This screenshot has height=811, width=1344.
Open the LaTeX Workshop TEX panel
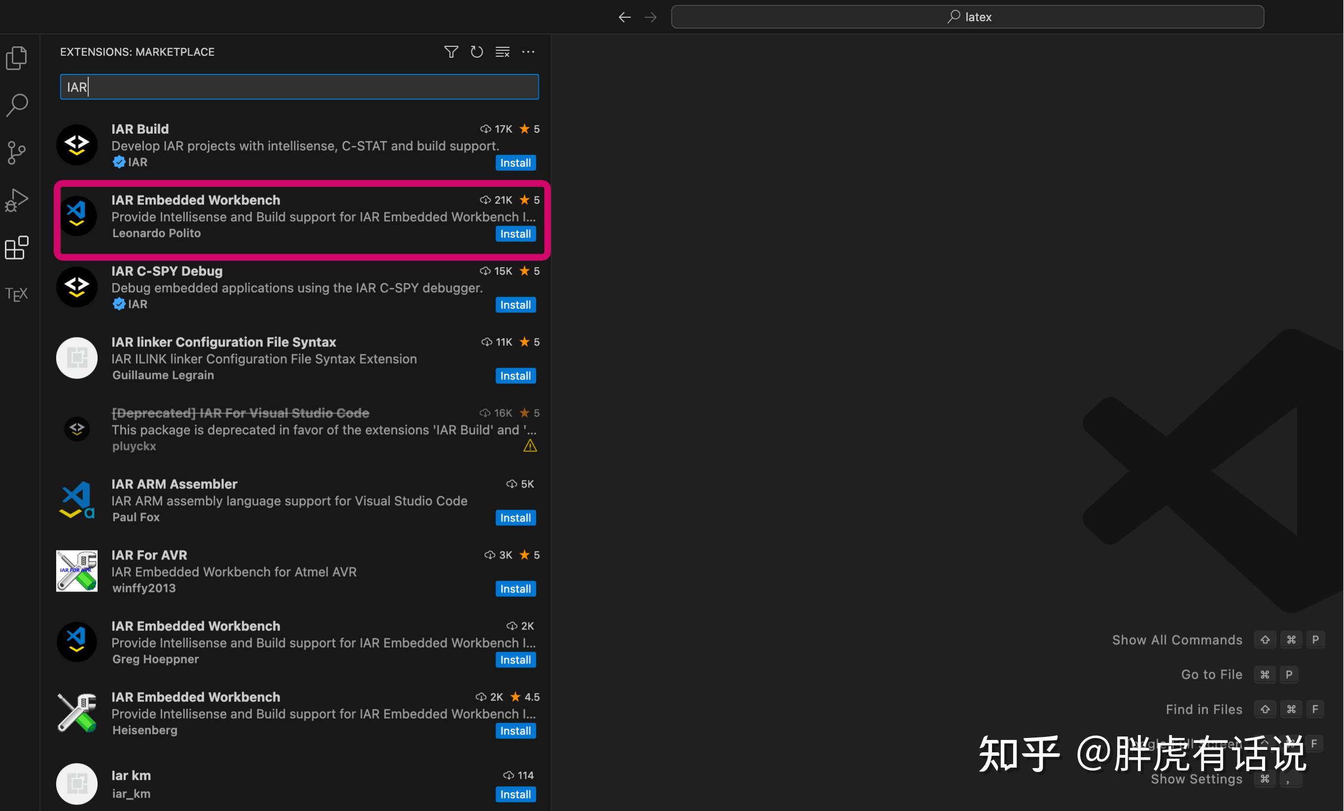coord(16,295)
